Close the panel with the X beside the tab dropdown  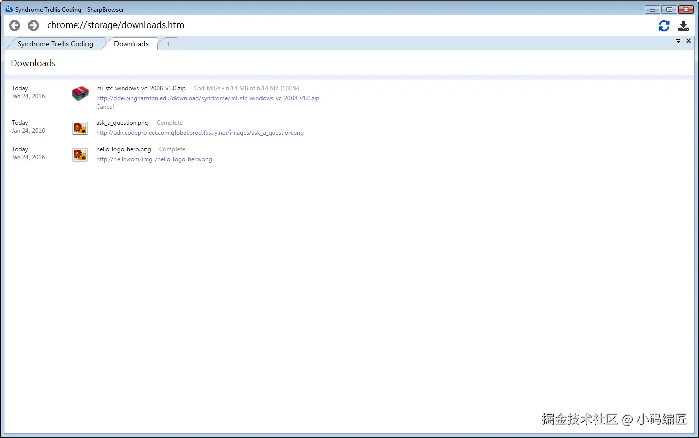click(689, 41)
